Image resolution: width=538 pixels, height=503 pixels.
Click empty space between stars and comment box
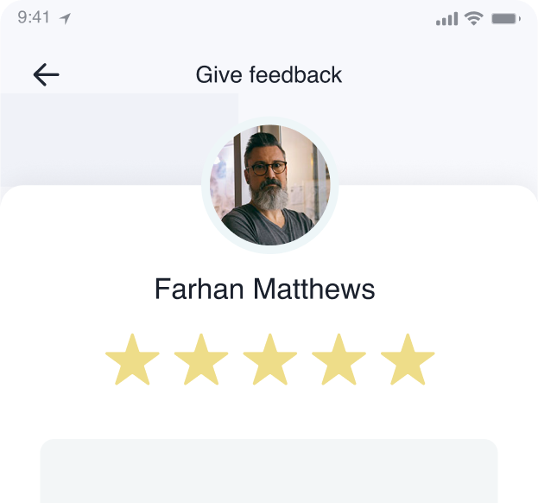[269, 412]
